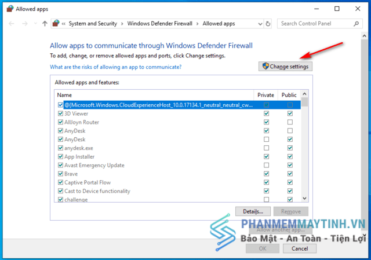371x260 pixels.
Task: Click the Change settings button
Action: coord(285,67)
